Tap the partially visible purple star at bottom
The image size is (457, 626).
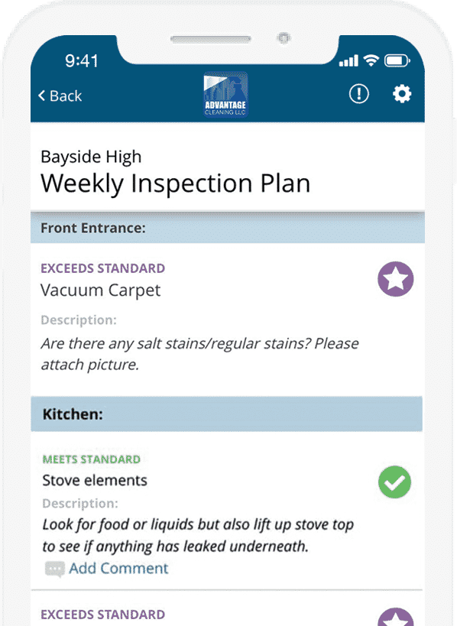click(x=395, y=618)
